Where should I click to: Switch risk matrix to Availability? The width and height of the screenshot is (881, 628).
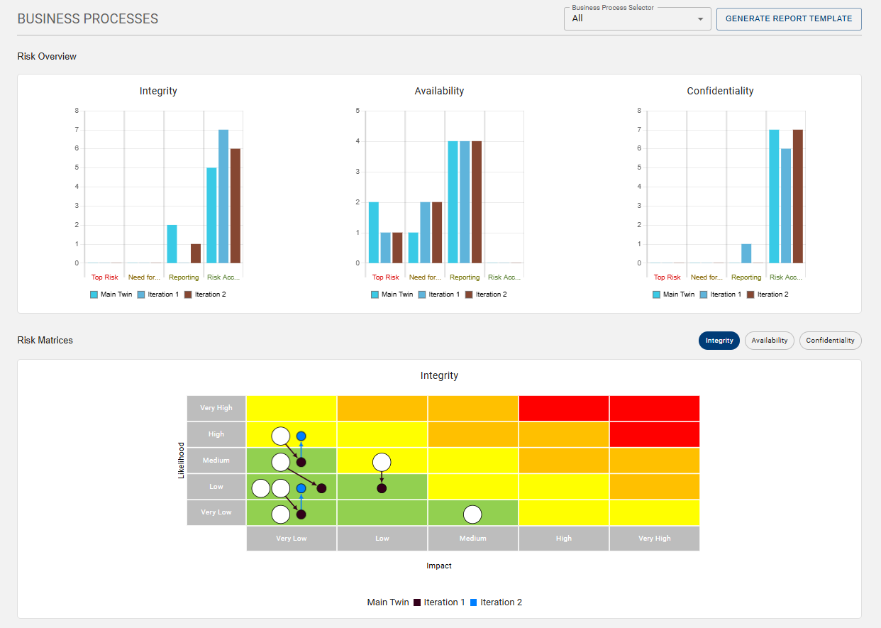click(x=770, y=341)
